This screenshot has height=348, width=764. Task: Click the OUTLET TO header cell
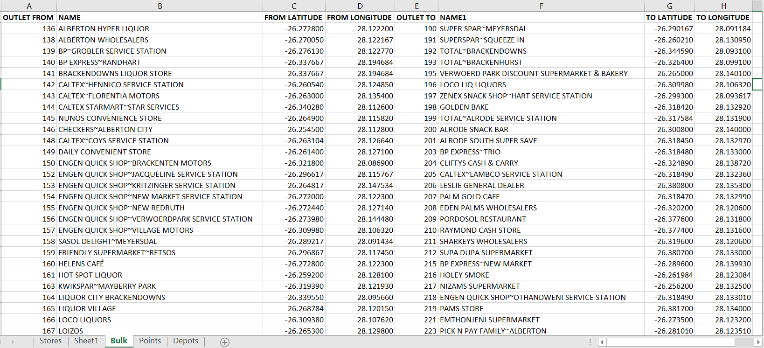coord(417,17)
